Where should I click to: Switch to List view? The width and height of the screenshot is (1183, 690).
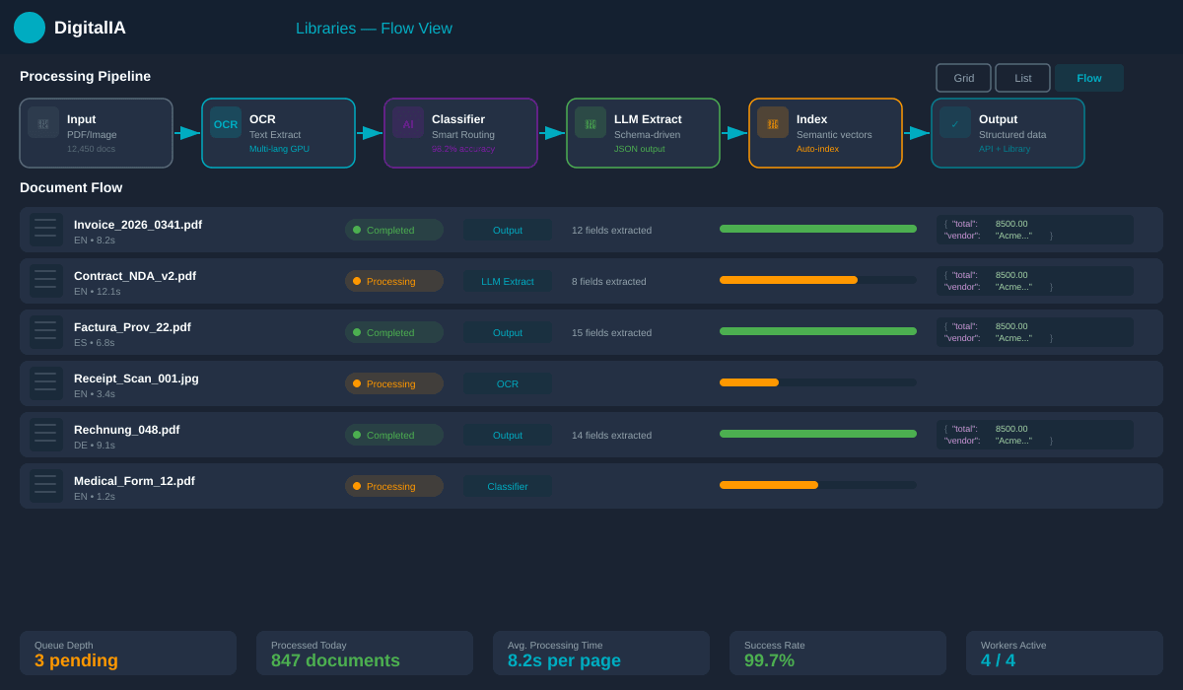[1022, 77]
